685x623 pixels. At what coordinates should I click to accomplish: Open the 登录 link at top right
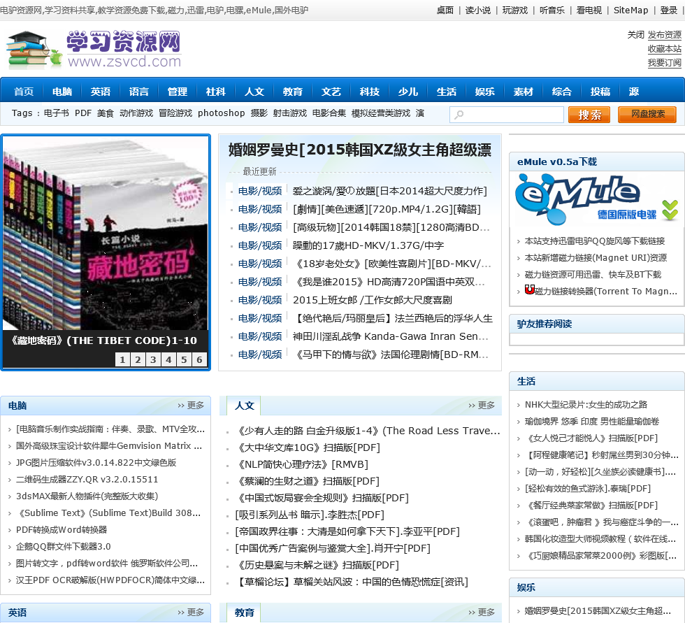[x=669, y=10]
